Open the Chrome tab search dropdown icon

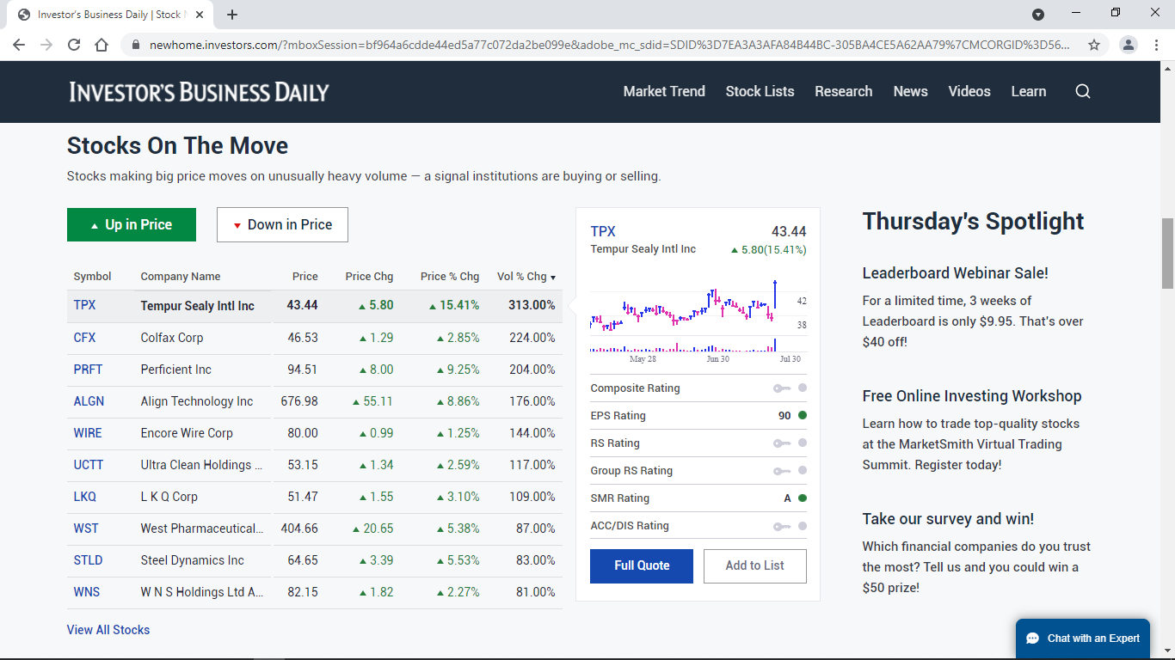[1038, 15]
